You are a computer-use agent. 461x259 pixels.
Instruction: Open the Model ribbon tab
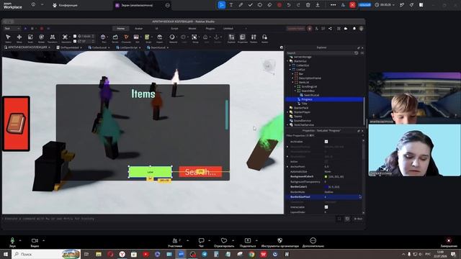[x=192, y=29]
